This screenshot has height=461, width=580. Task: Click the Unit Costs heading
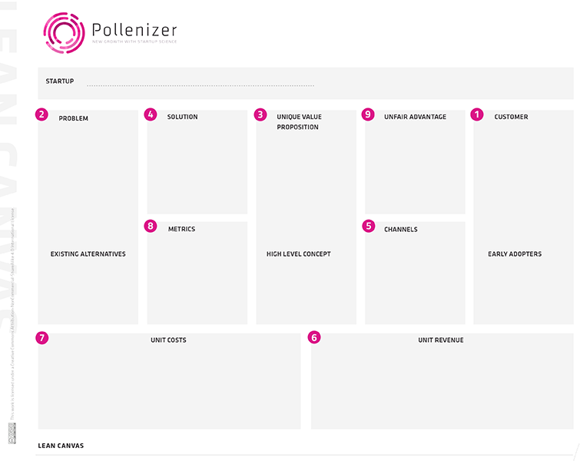coord(168,340)
